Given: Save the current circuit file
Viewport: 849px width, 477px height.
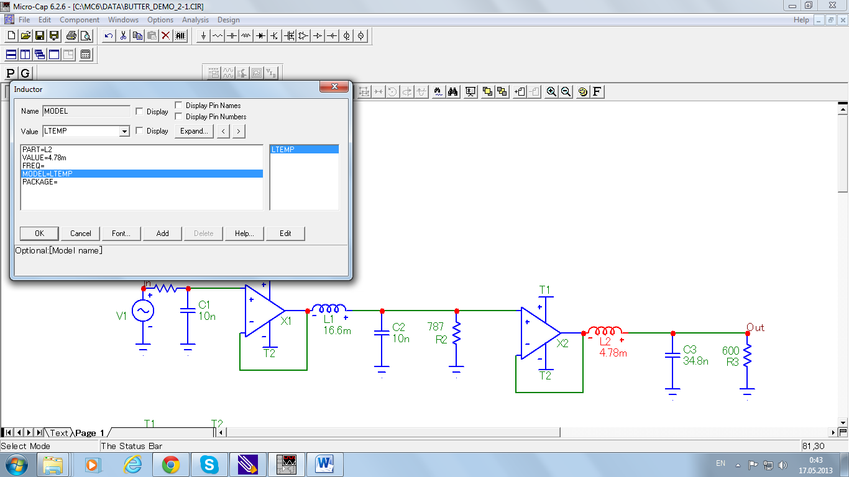Looking at the screenshot, I should coord(40,36).
